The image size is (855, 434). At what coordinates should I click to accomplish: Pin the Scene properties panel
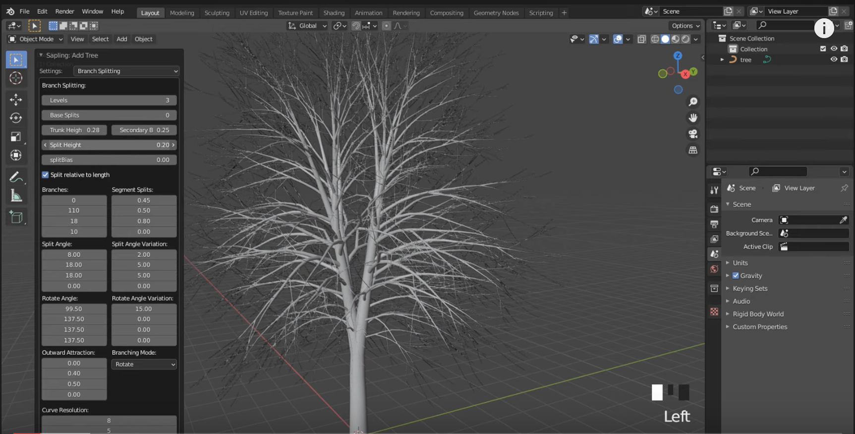[844, 188]
